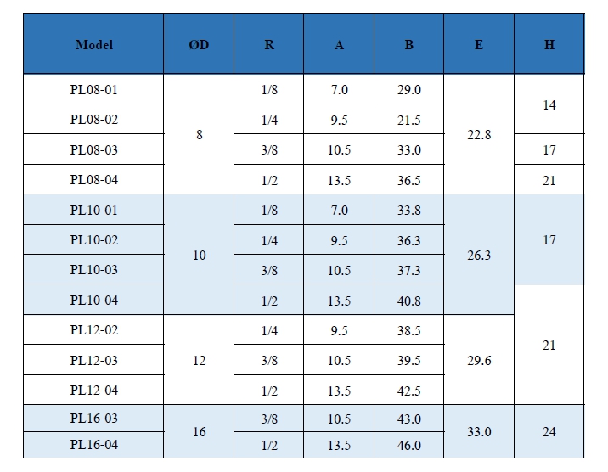Select the merged OD cell showing 16
The width and height of the screenshot is (608, 472).
point(199,432)
